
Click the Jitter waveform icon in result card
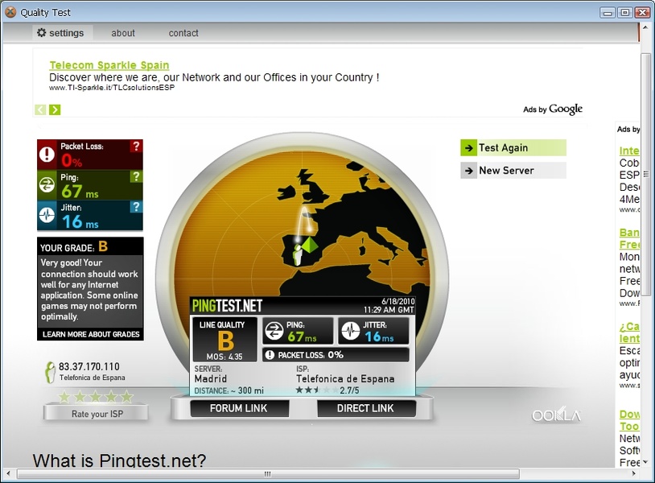(350, 331)
